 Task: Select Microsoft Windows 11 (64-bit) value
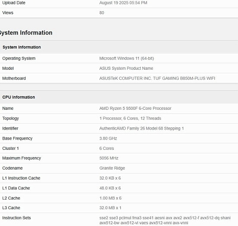pyautogui.click(x=127, y=59)
